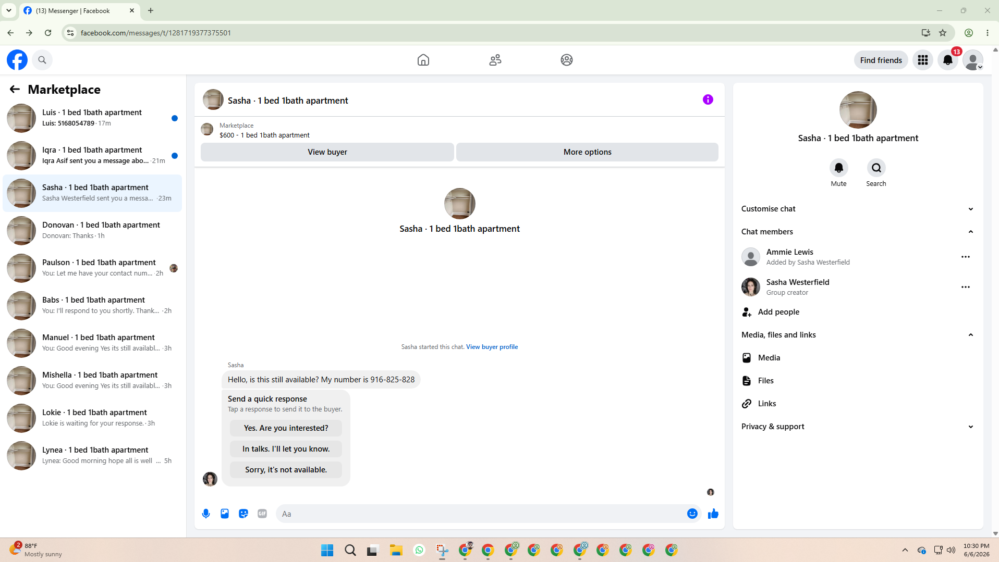This screenshot has width=999, height=562.
Task: Click the Find friends button
Action: point(881,60)
